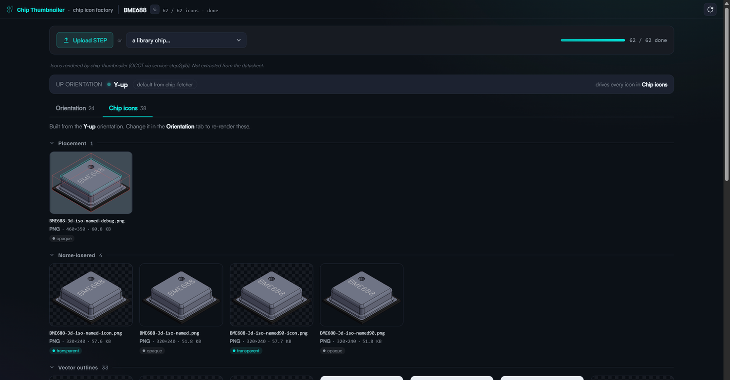Click the copy icon beside BME688
Viewport: 730px width, 380px height.
click(155, 9)
